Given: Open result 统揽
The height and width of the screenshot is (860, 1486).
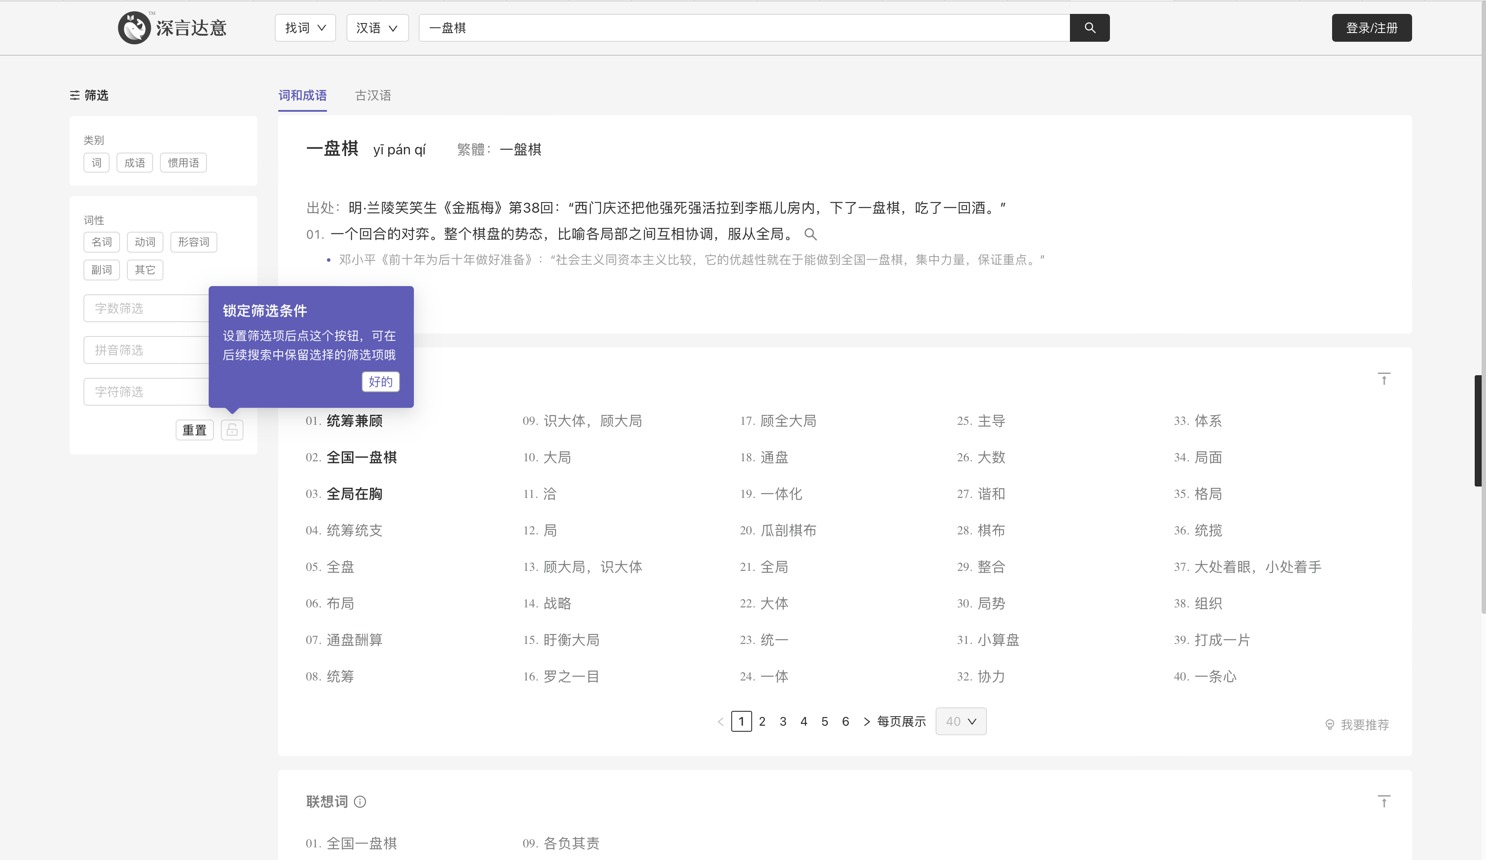Looking at the screenshot, I should click(x=1208, y=530).
